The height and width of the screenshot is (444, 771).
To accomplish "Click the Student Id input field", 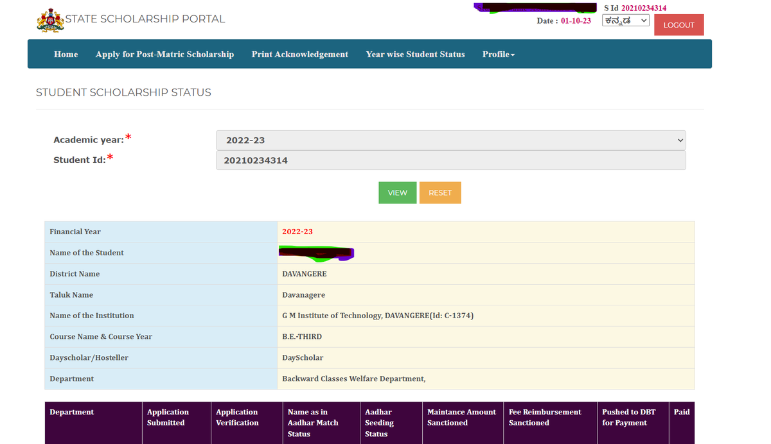I will click(x=450, y=160).
